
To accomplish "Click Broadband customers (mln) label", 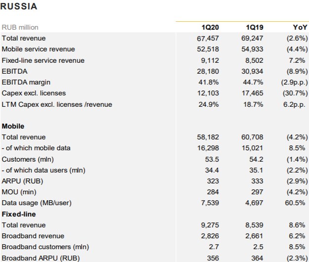I will (45, 247).
